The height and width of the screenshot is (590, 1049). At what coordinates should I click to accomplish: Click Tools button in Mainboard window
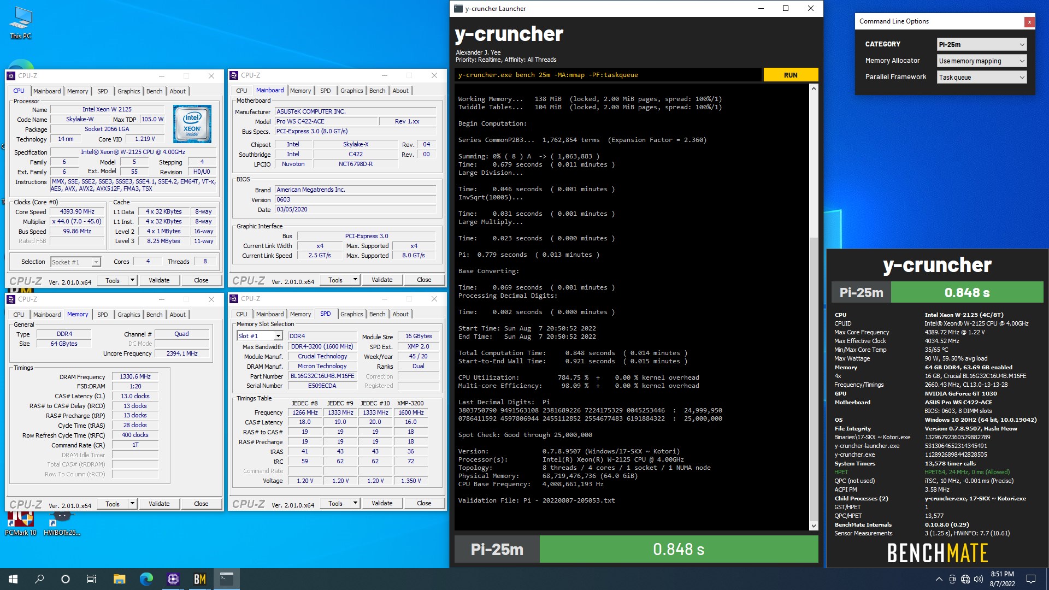pyautogui.click(x=335, y=280)
